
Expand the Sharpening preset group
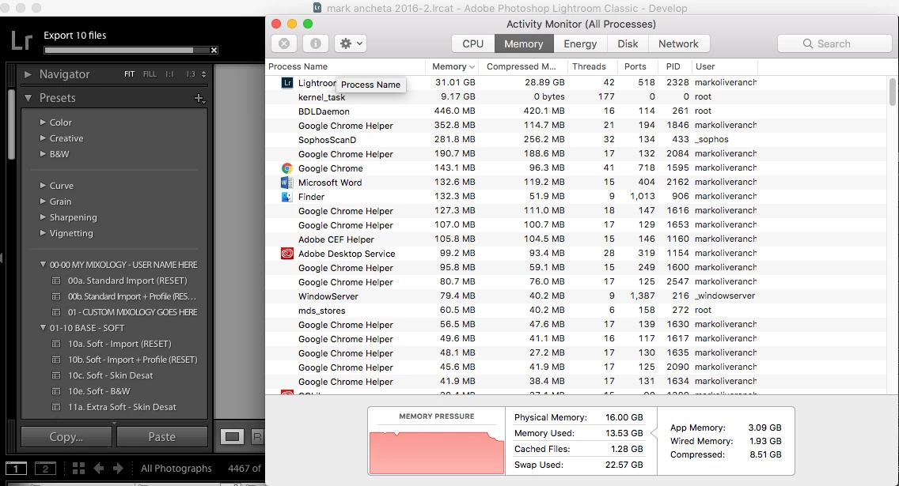(x=43, y=217)
